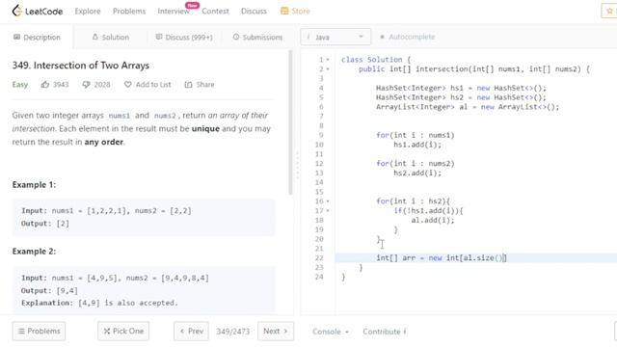Click the Share icon
617x347 pixels.
(x=189, y=84)
